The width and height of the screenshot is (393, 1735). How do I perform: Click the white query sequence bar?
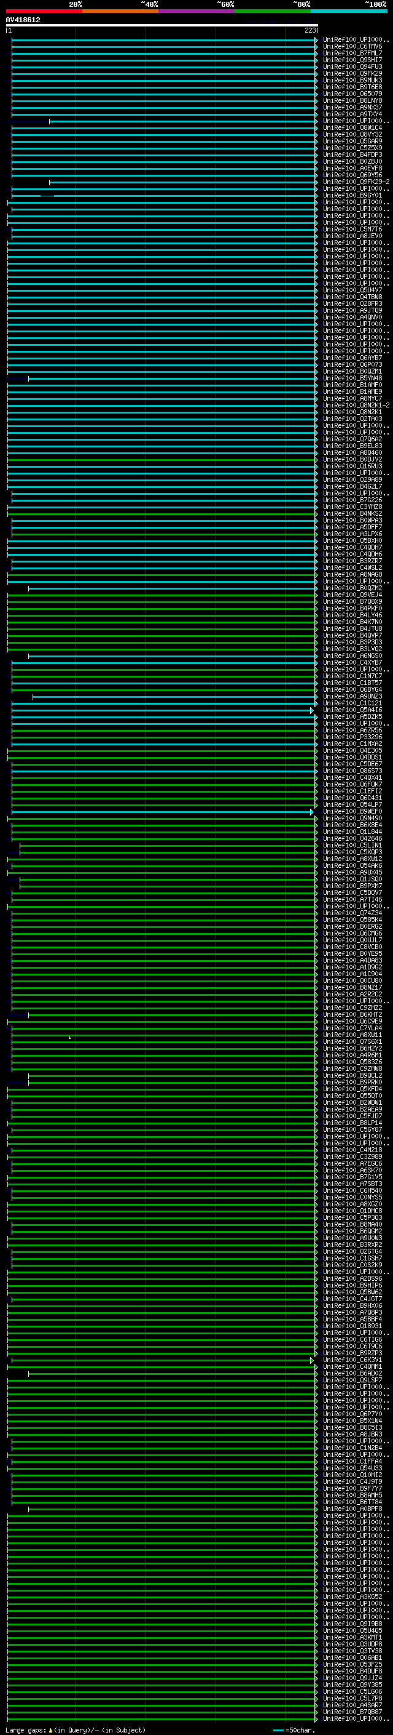pyautogui.click(x=162, y=26)
